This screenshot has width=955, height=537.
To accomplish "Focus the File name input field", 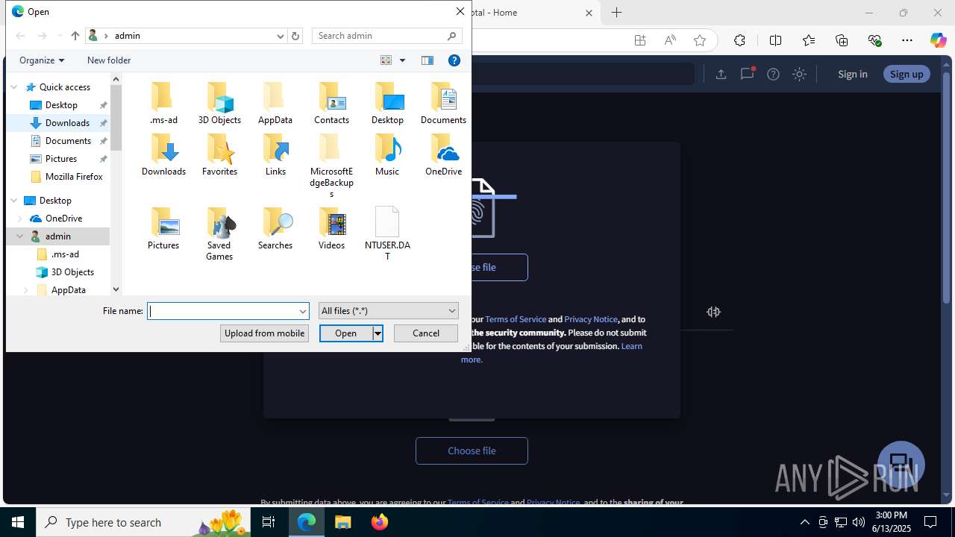I will point(222,311).
